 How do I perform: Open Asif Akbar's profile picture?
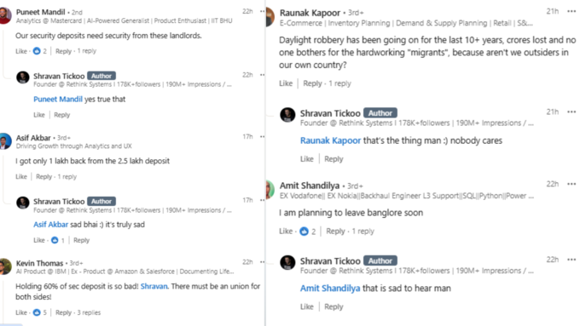pyautogui.click(x=5, y=141)
